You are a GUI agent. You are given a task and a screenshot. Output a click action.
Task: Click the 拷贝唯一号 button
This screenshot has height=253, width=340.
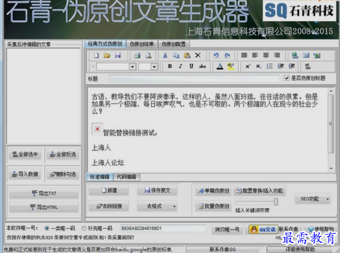click(227, 229)
